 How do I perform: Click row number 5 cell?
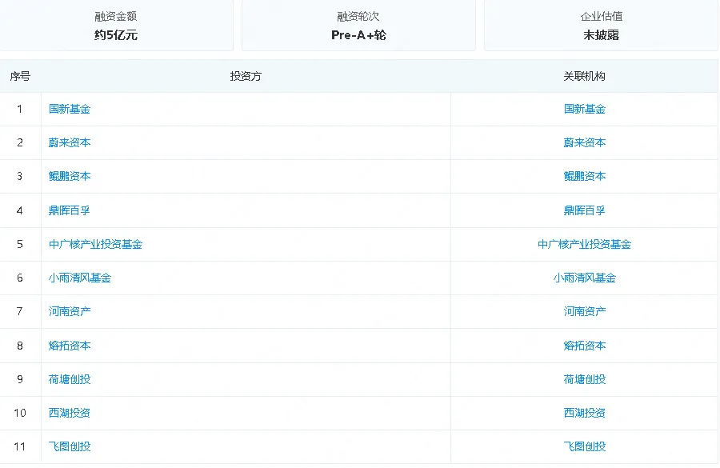pos(20,244)
